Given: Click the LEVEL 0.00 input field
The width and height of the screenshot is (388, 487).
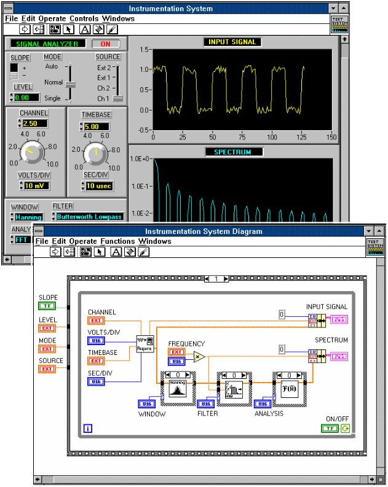Looking at the screenshot, I should tap(26, 98).
